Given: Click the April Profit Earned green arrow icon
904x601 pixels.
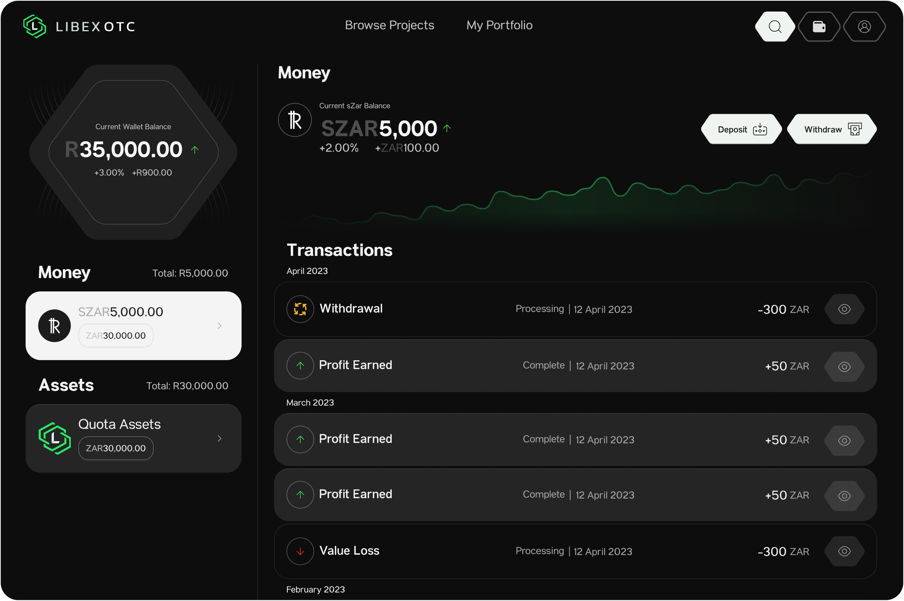Looking at the screenshot, I should [x=300, y=365].
